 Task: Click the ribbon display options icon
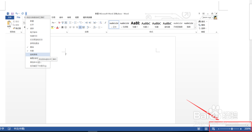point(203,14)
